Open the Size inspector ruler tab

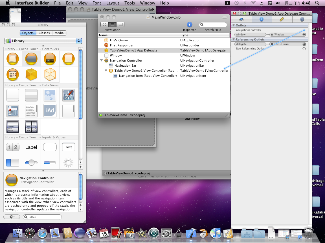click(x=282, y=19)
